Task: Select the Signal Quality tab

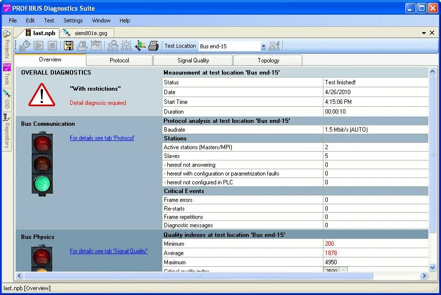Action: coord(193,60)
